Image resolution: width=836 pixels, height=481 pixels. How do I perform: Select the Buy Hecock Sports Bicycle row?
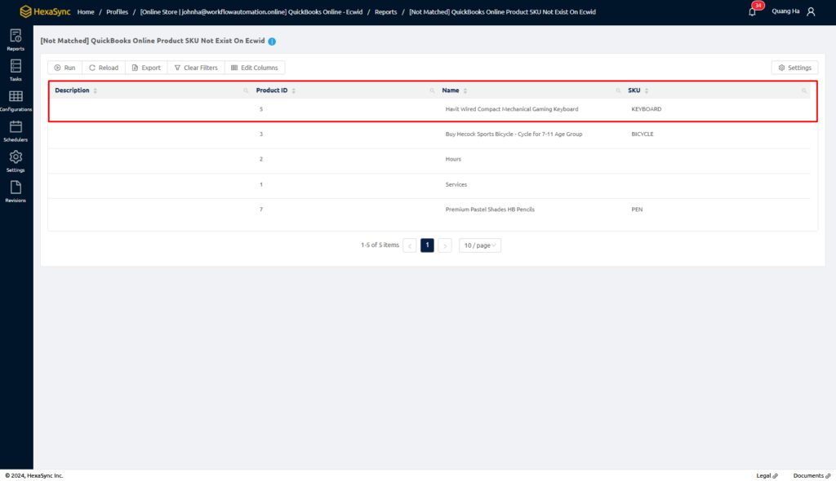(x=429, y=135)
